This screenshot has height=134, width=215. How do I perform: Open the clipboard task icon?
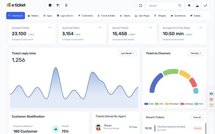(66, 5)
